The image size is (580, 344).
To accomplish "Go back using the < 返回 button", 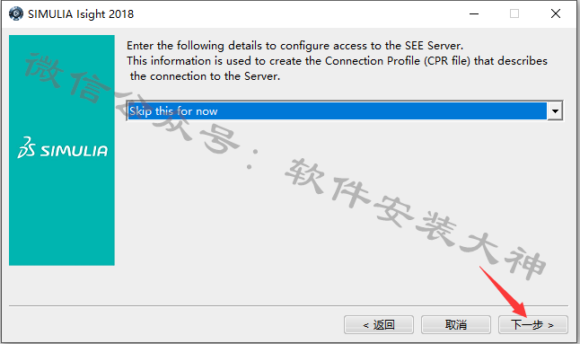I will pos(378,325).
